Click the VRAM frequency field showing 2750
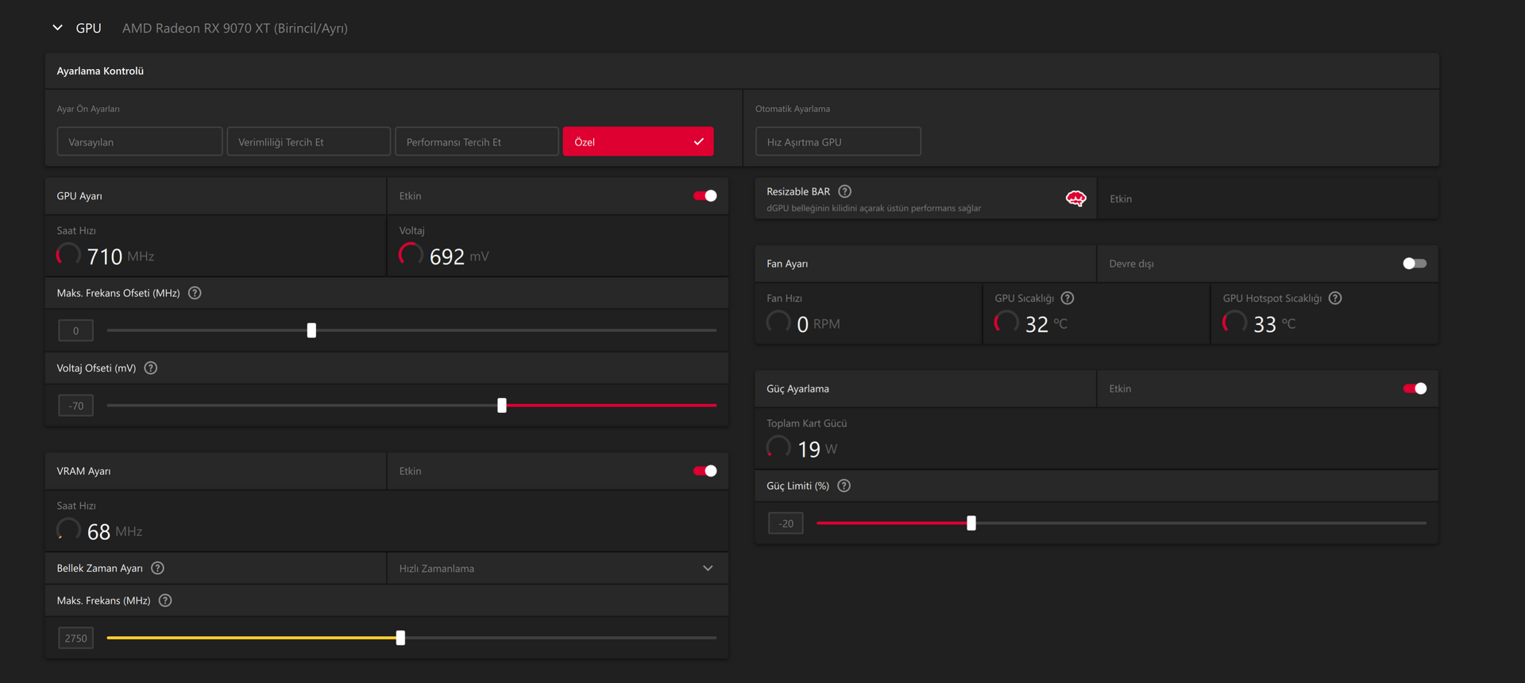This screenshot has height=683, width=1525. pyautogui.click(x=76, y=638)
